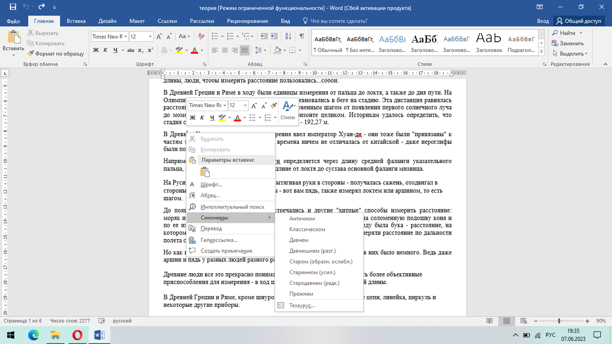Decrease font size with ribbon shrink-font icon
The image size is (612, 344).
169,37
